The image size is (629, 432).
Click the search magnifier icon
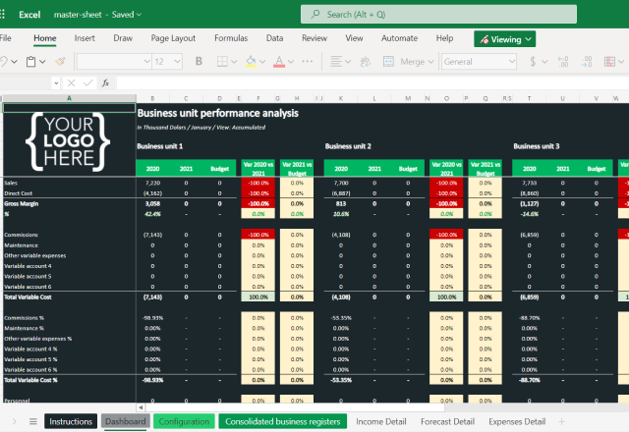point(315,14)
